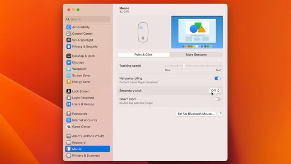Open Siri & Spotlight icon
Viewport: 291px width, 164px height.
(69, 40)
